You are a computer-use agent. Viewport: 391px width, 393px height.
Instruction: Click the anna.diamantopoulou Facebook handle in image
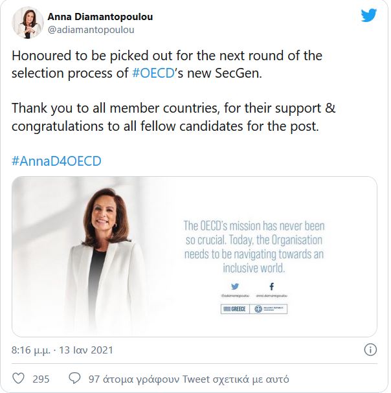coord(273,296)
